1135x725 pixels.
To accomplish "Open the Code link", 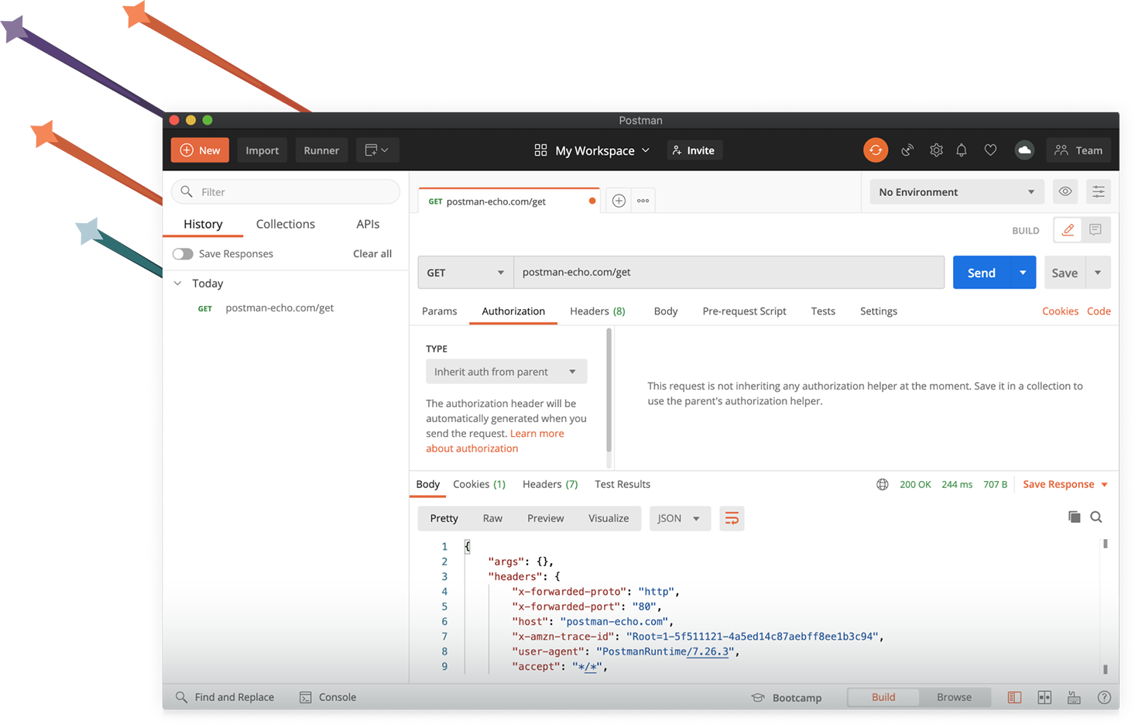I will pyautogui.click(x=1099, y=311).
